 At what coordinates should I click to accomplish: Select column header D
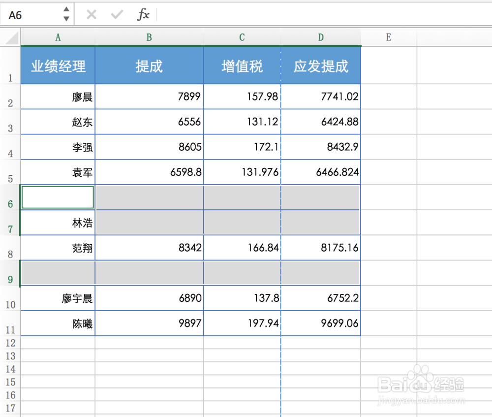(320, 37)
